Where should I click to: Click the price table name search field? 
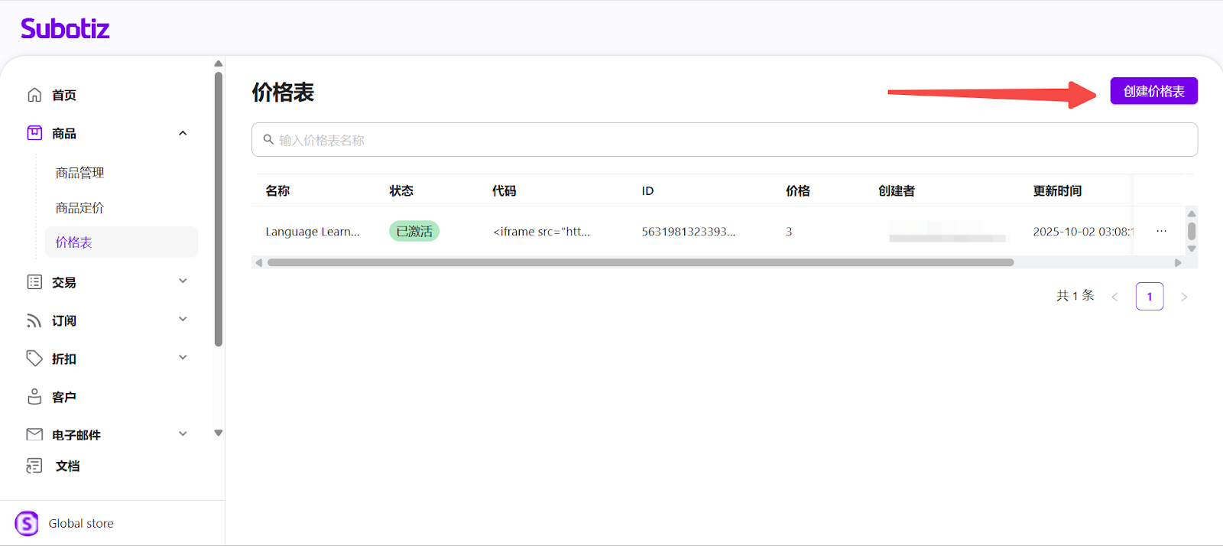click(x=724, y=140)
